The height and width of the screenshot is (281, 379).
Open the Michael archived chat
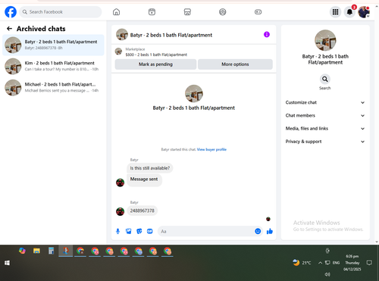pyautogui.click(x=53, y=88)
